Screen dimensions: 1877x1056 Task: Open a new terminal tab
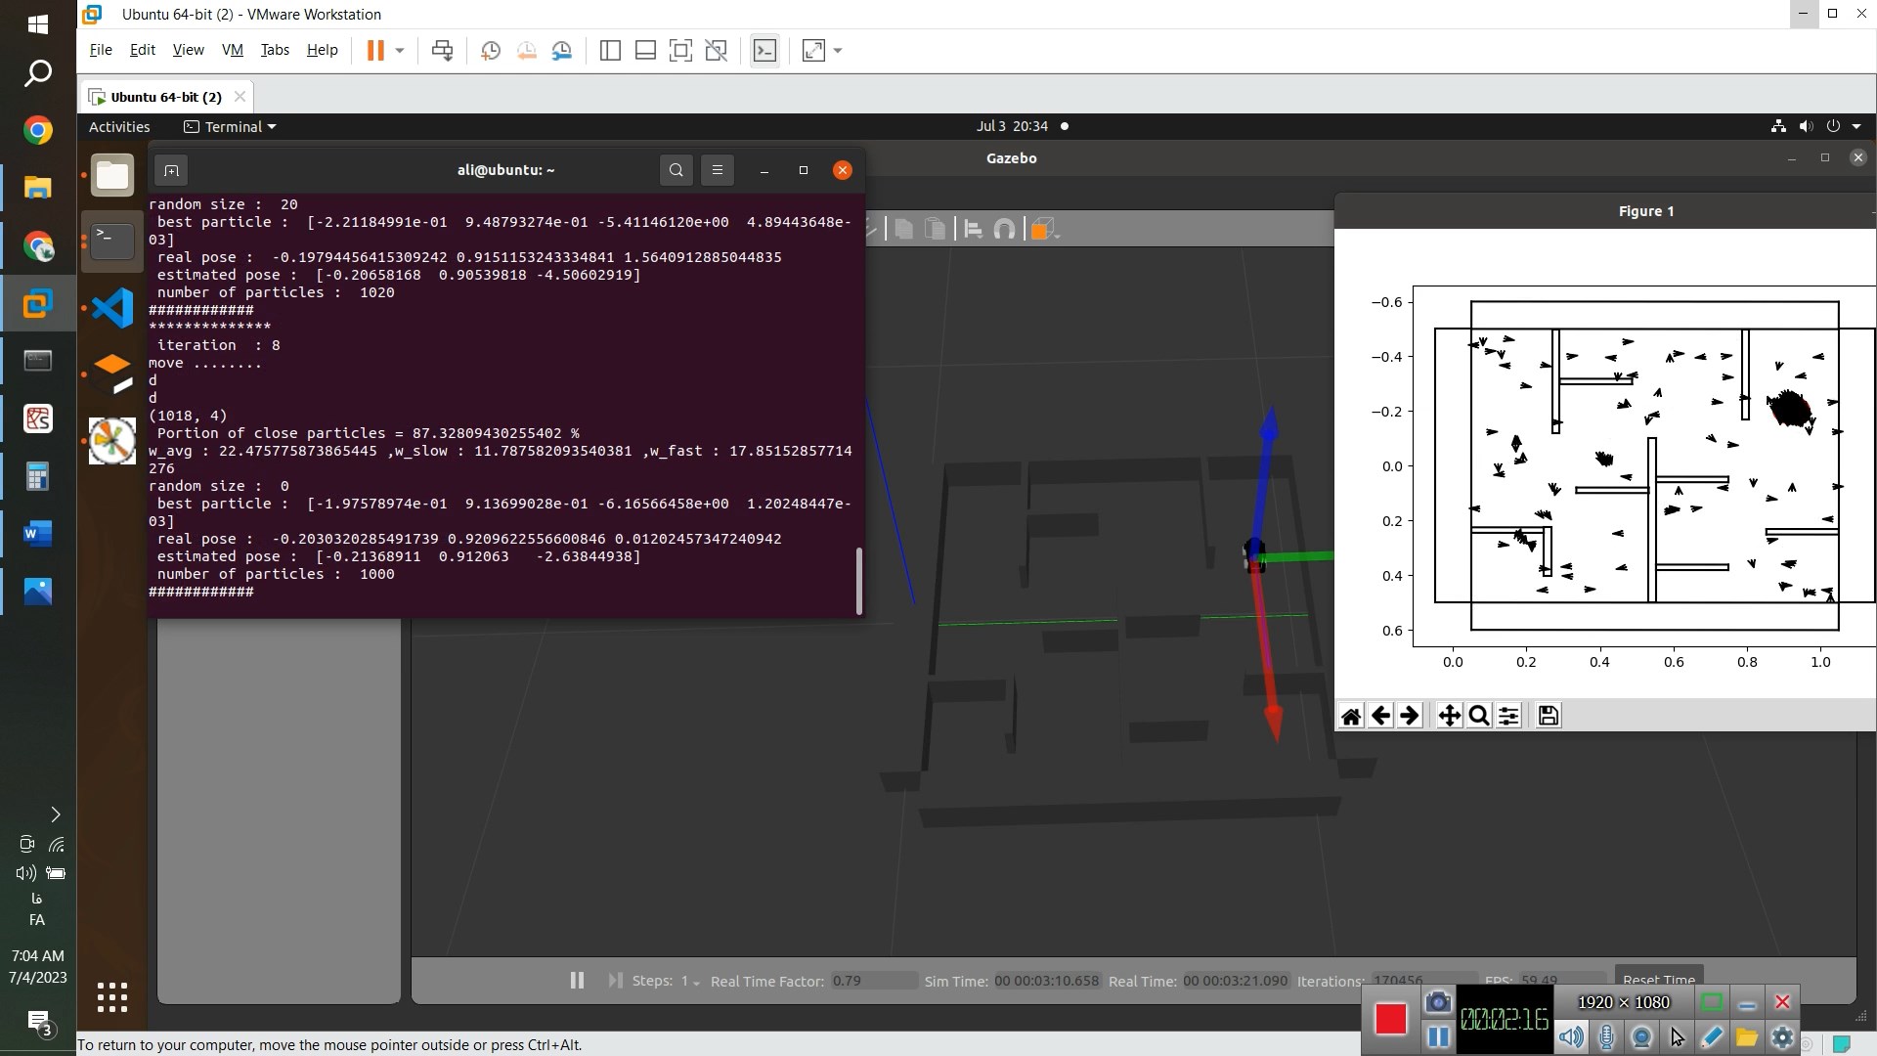(x=171, y=170)
